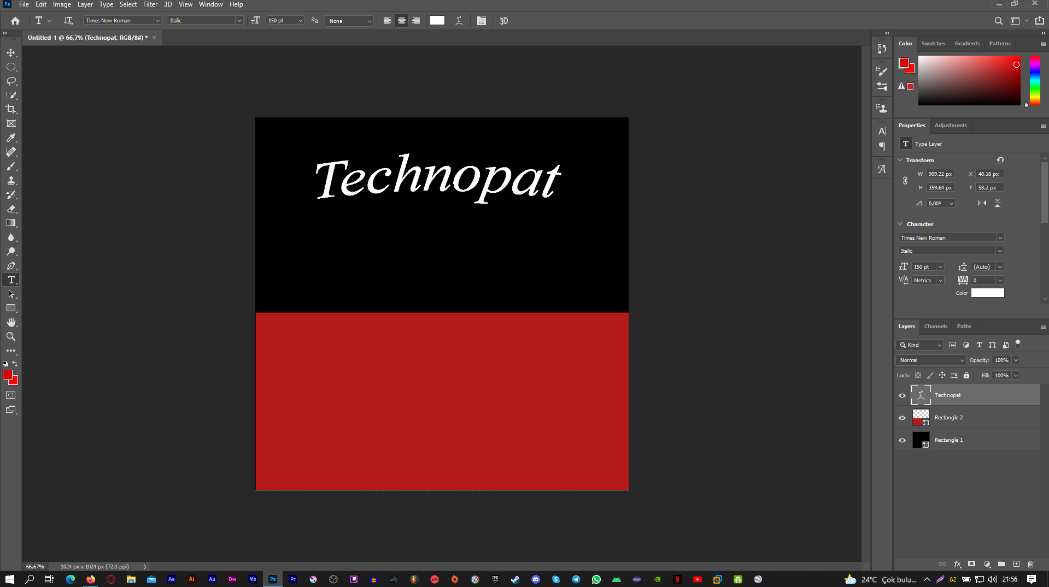The width and height of the screenshot is (1049, 587).
Task: Select the Hand tool
Action: pyautogui.click(x=11, y=323)
